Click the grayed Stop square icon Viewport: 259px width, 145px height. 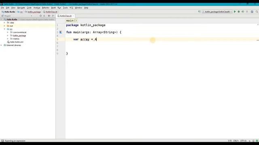click(x=247, y=12)
